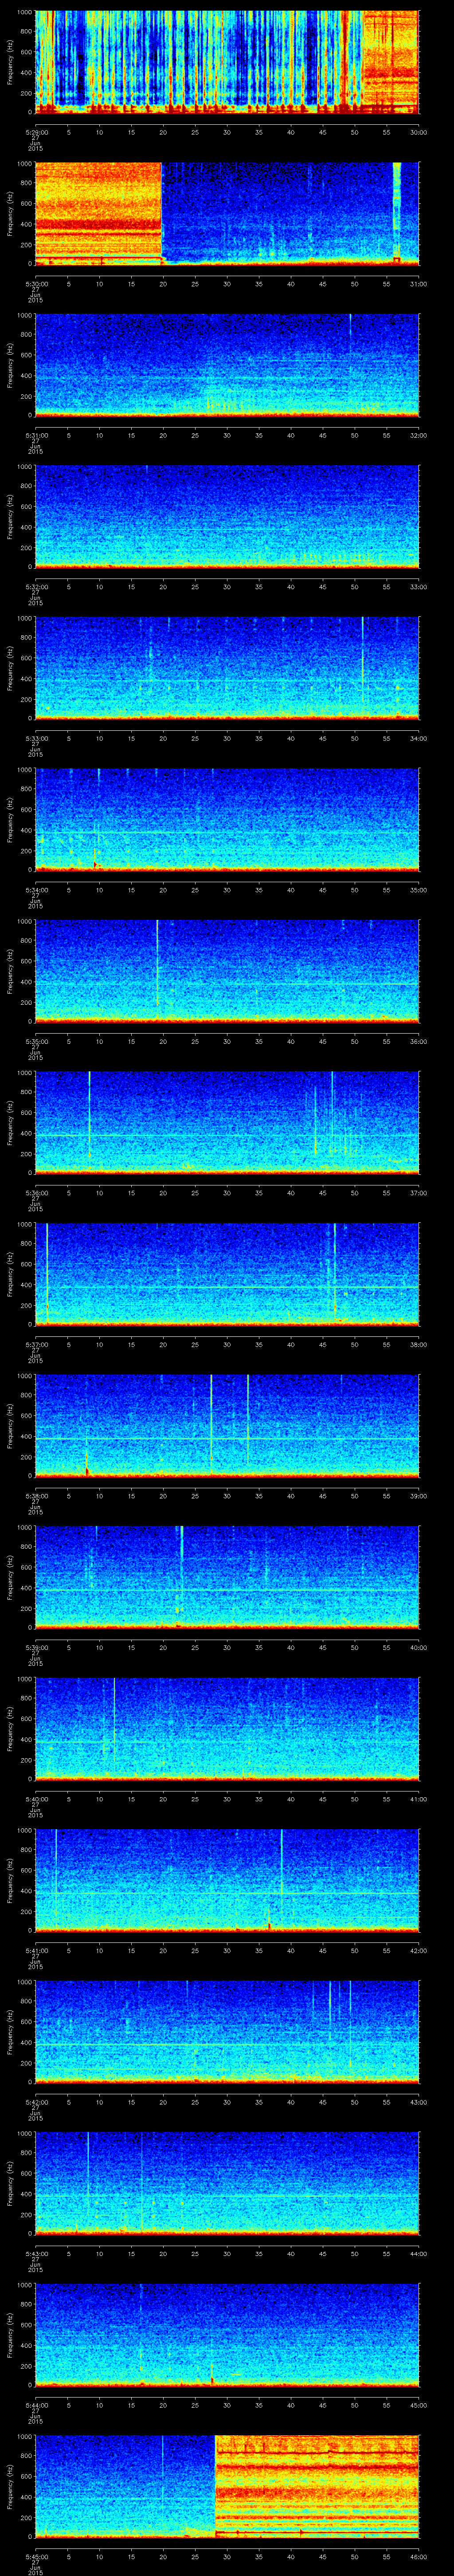The width and height of the screenshot is (454, 2576).
Task: Click where loud noise ends in the 5:30:00 panel
Action: [x=162, y=213]
